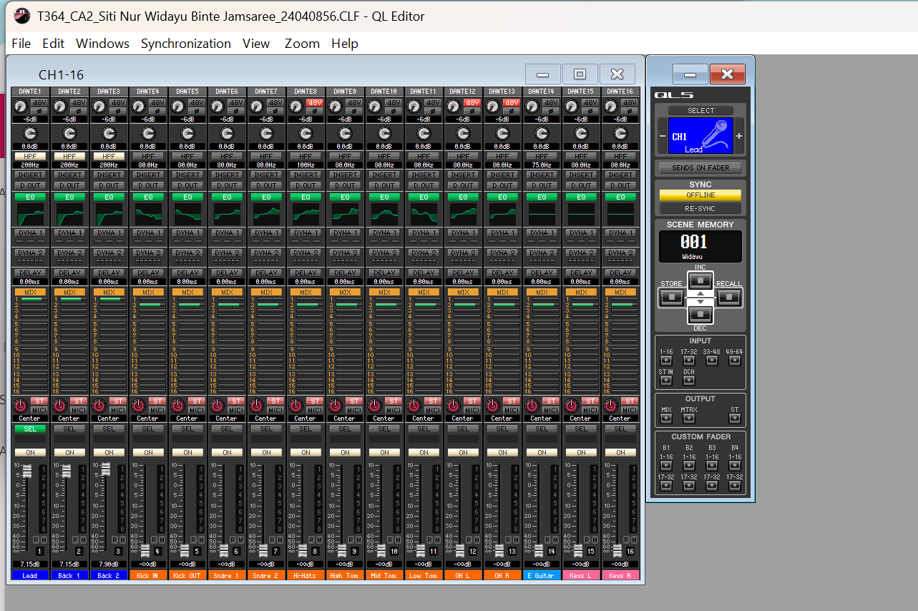
Task: Click the INPUT 17-32 layer button
Action: 689,360
